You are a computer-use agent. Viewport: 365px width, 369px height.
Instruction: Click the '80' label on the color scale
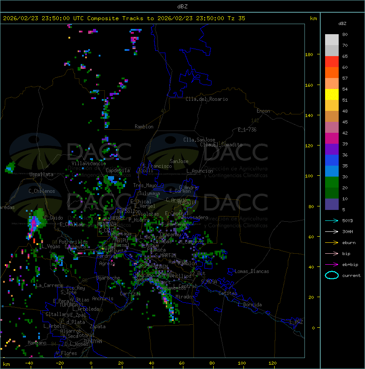click(345, 34)
